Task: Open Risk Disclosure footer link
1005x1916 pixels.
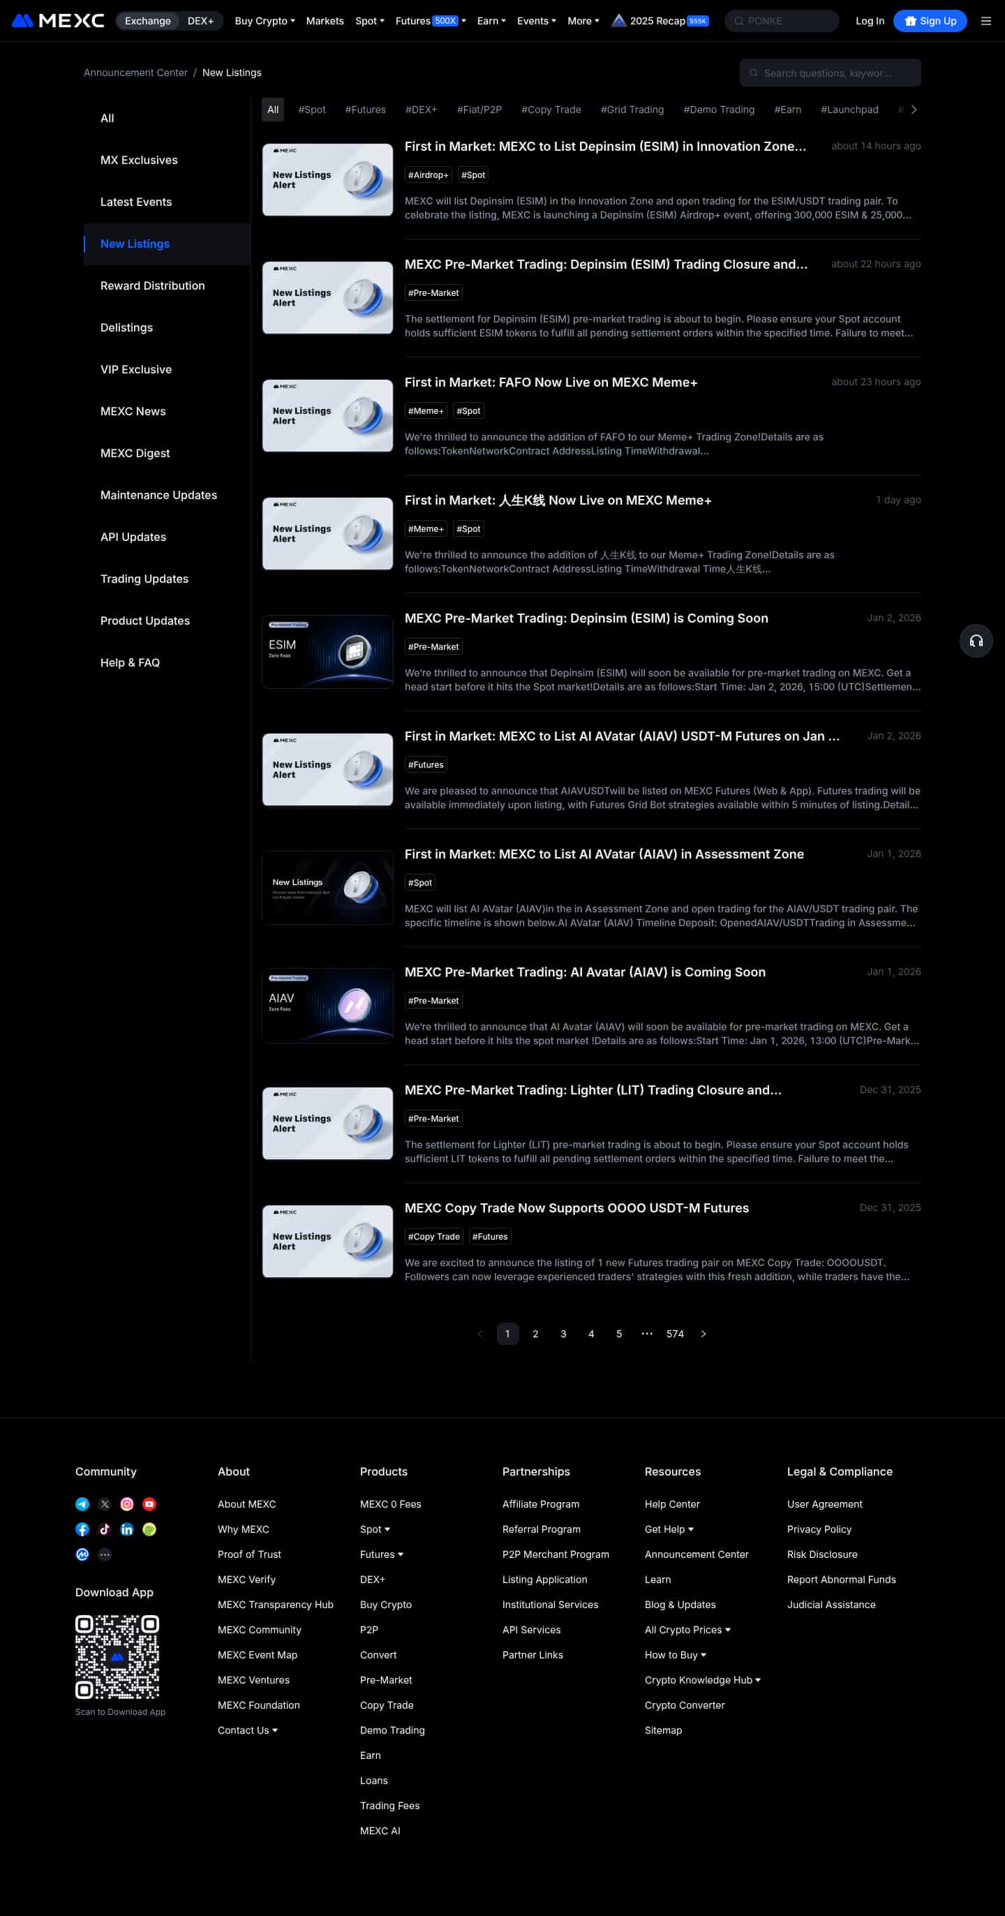Action: click(822, 1554)
